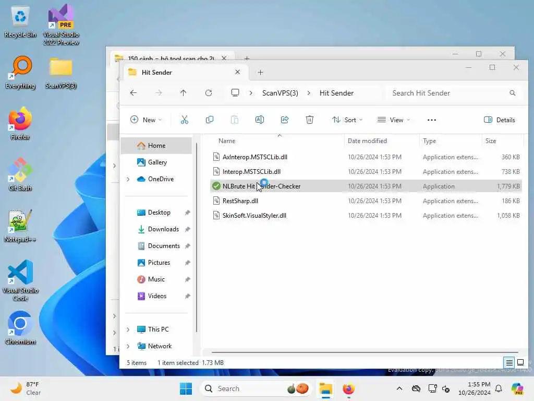The width and height of the screenshot is (534, 401).
Task: Click the Paste icon in toolbar
Action: pos(234,120)
